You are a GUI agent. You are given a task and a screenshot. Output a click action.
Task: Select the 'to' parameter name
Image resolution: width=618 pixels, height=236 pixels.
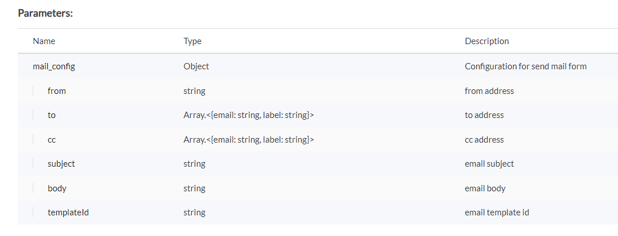pyautogui.click(x=52, y=115)
